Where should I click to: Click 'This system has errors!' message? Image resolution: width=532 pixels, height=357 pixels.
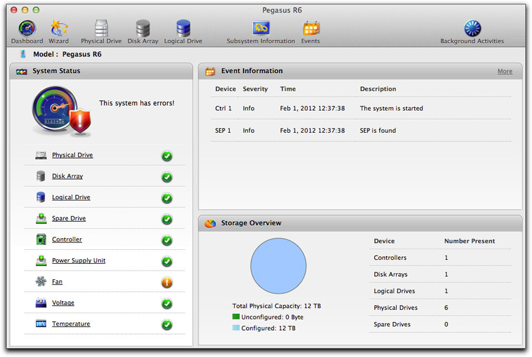coord(136,103)
